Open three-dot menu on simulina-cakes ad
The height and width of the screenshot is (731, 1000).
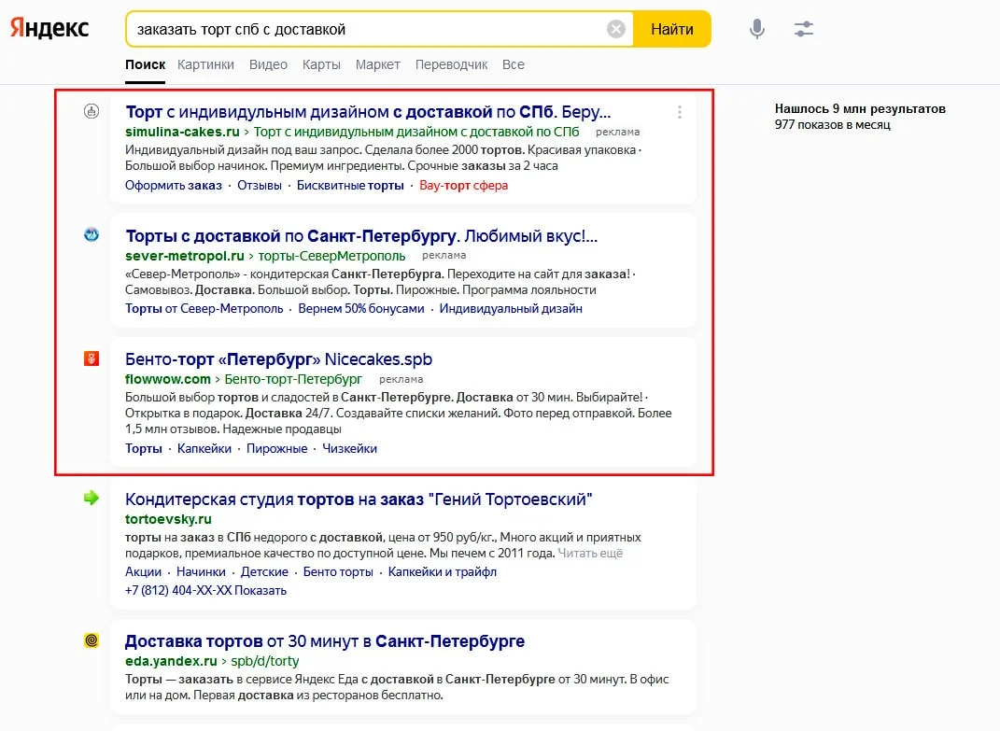pos(680,112)
